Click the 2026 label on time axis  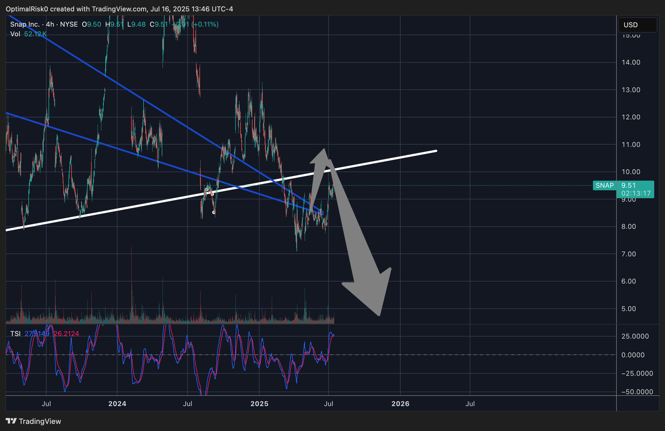[400, 404]
